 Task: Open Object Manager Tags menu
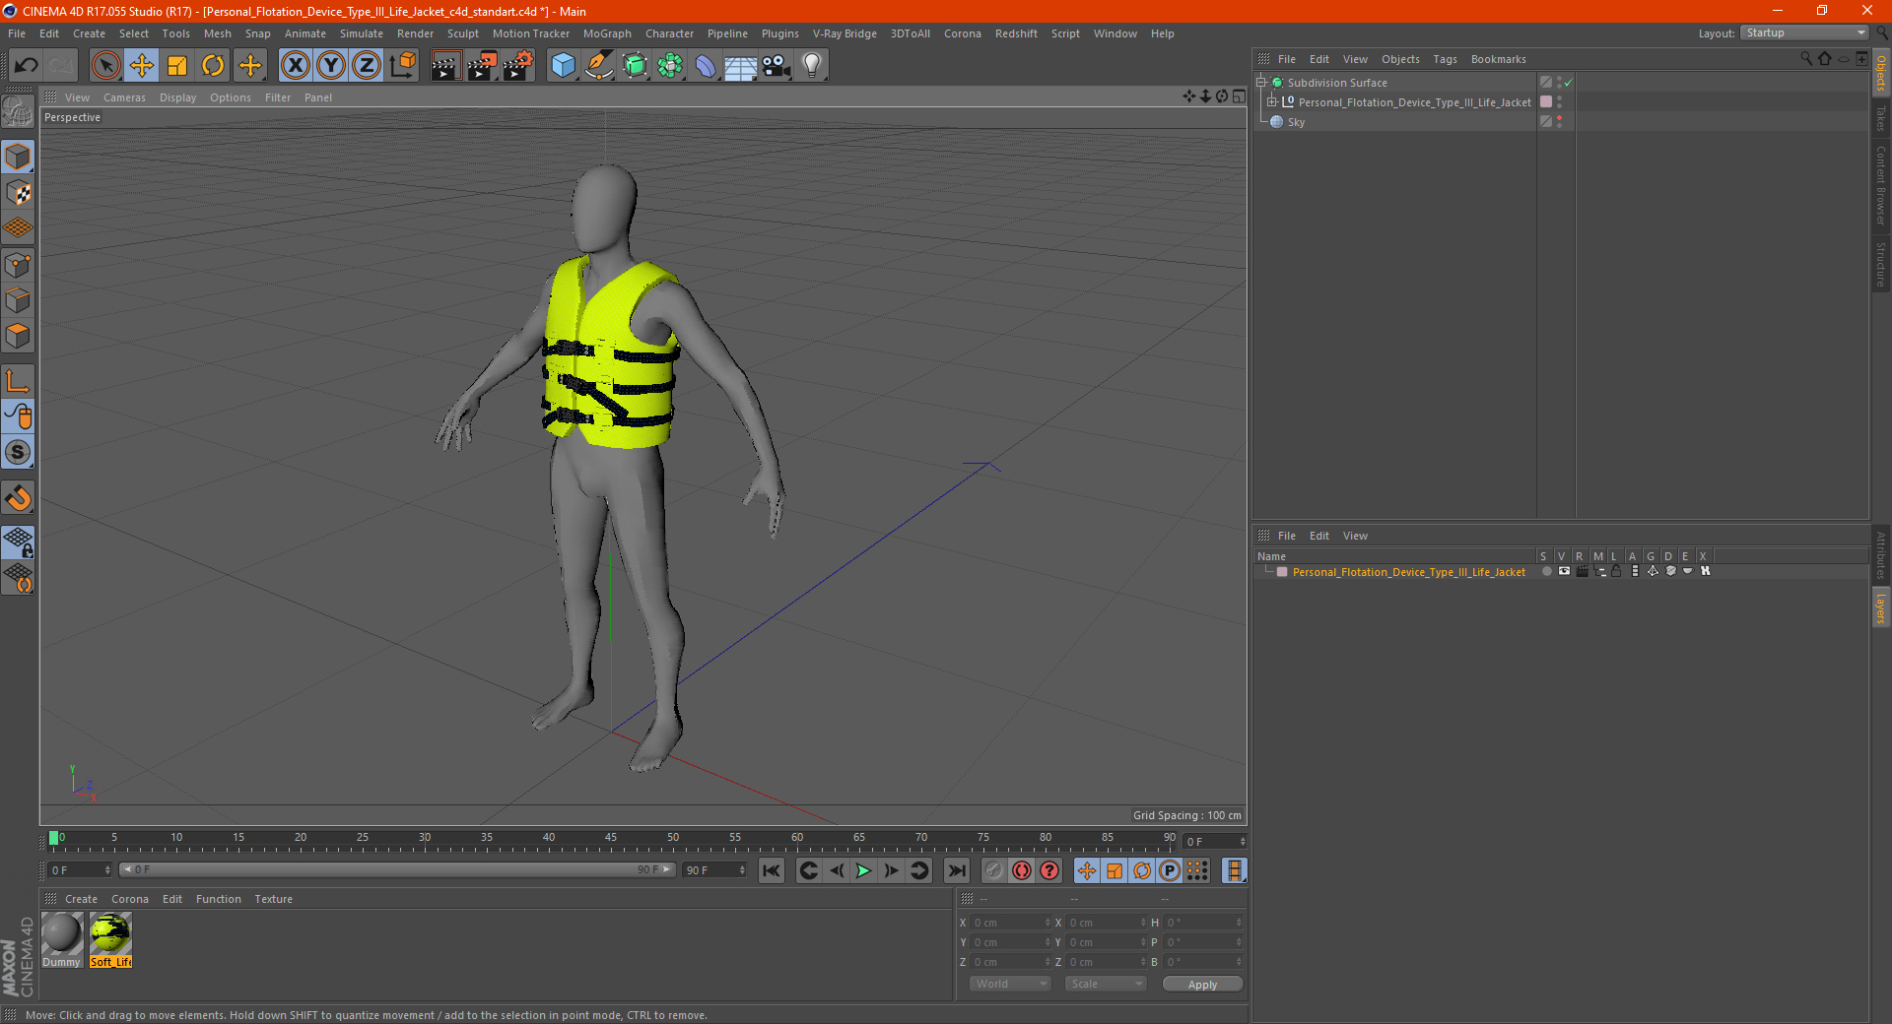coord(1445,59)
